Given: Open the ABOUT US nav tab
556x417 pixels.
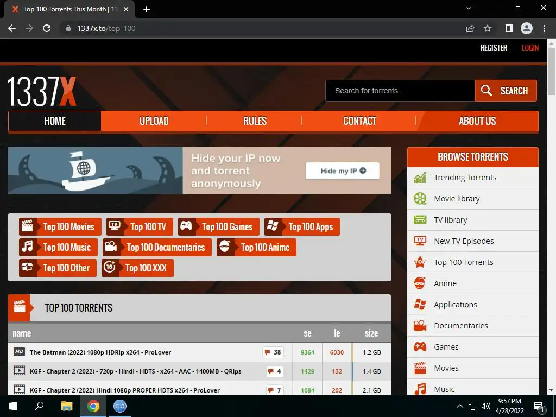Looking at the screenshot, I should coord(477,121).
